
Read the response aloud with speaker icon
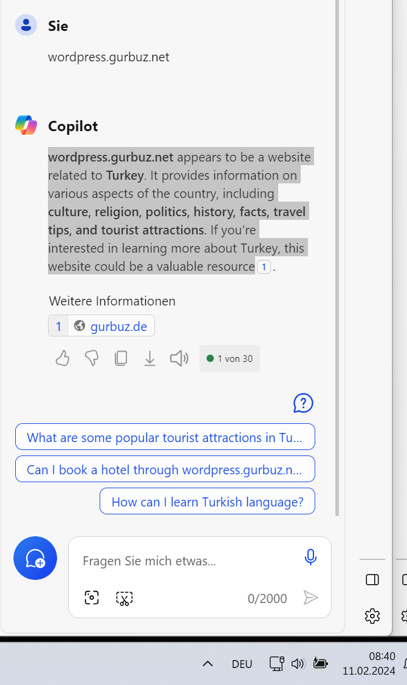(179, 359)
